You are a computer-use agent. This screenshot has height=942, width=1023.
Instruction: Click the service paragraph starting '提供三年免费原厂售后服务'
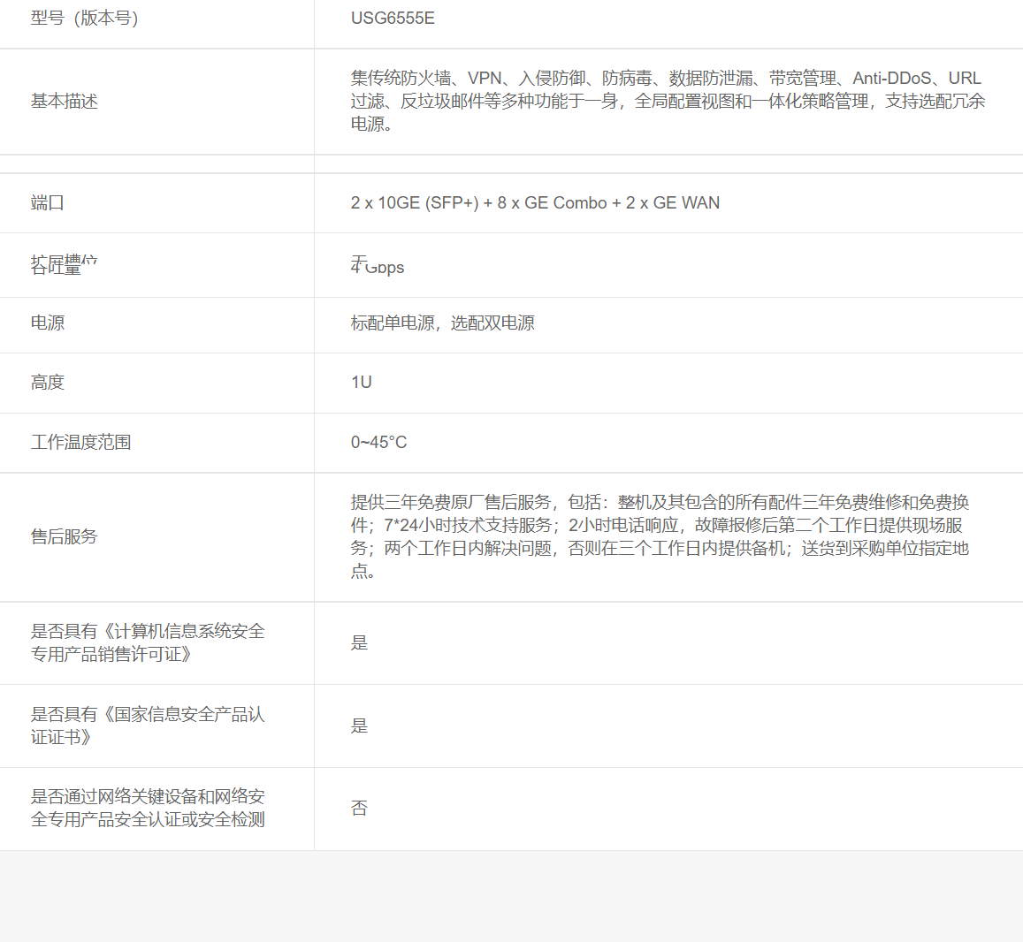click(x=660, y=536)
